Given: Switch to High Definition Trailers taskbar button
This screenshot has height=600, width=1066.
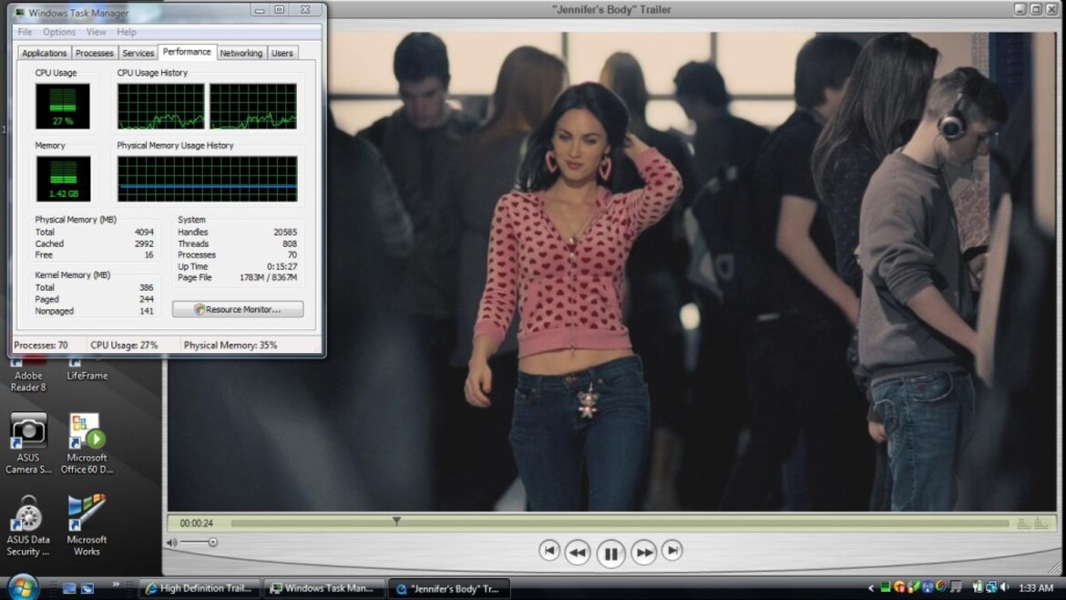Looking at the screenshot, I should pyautogui.click(x=200, y=588).
